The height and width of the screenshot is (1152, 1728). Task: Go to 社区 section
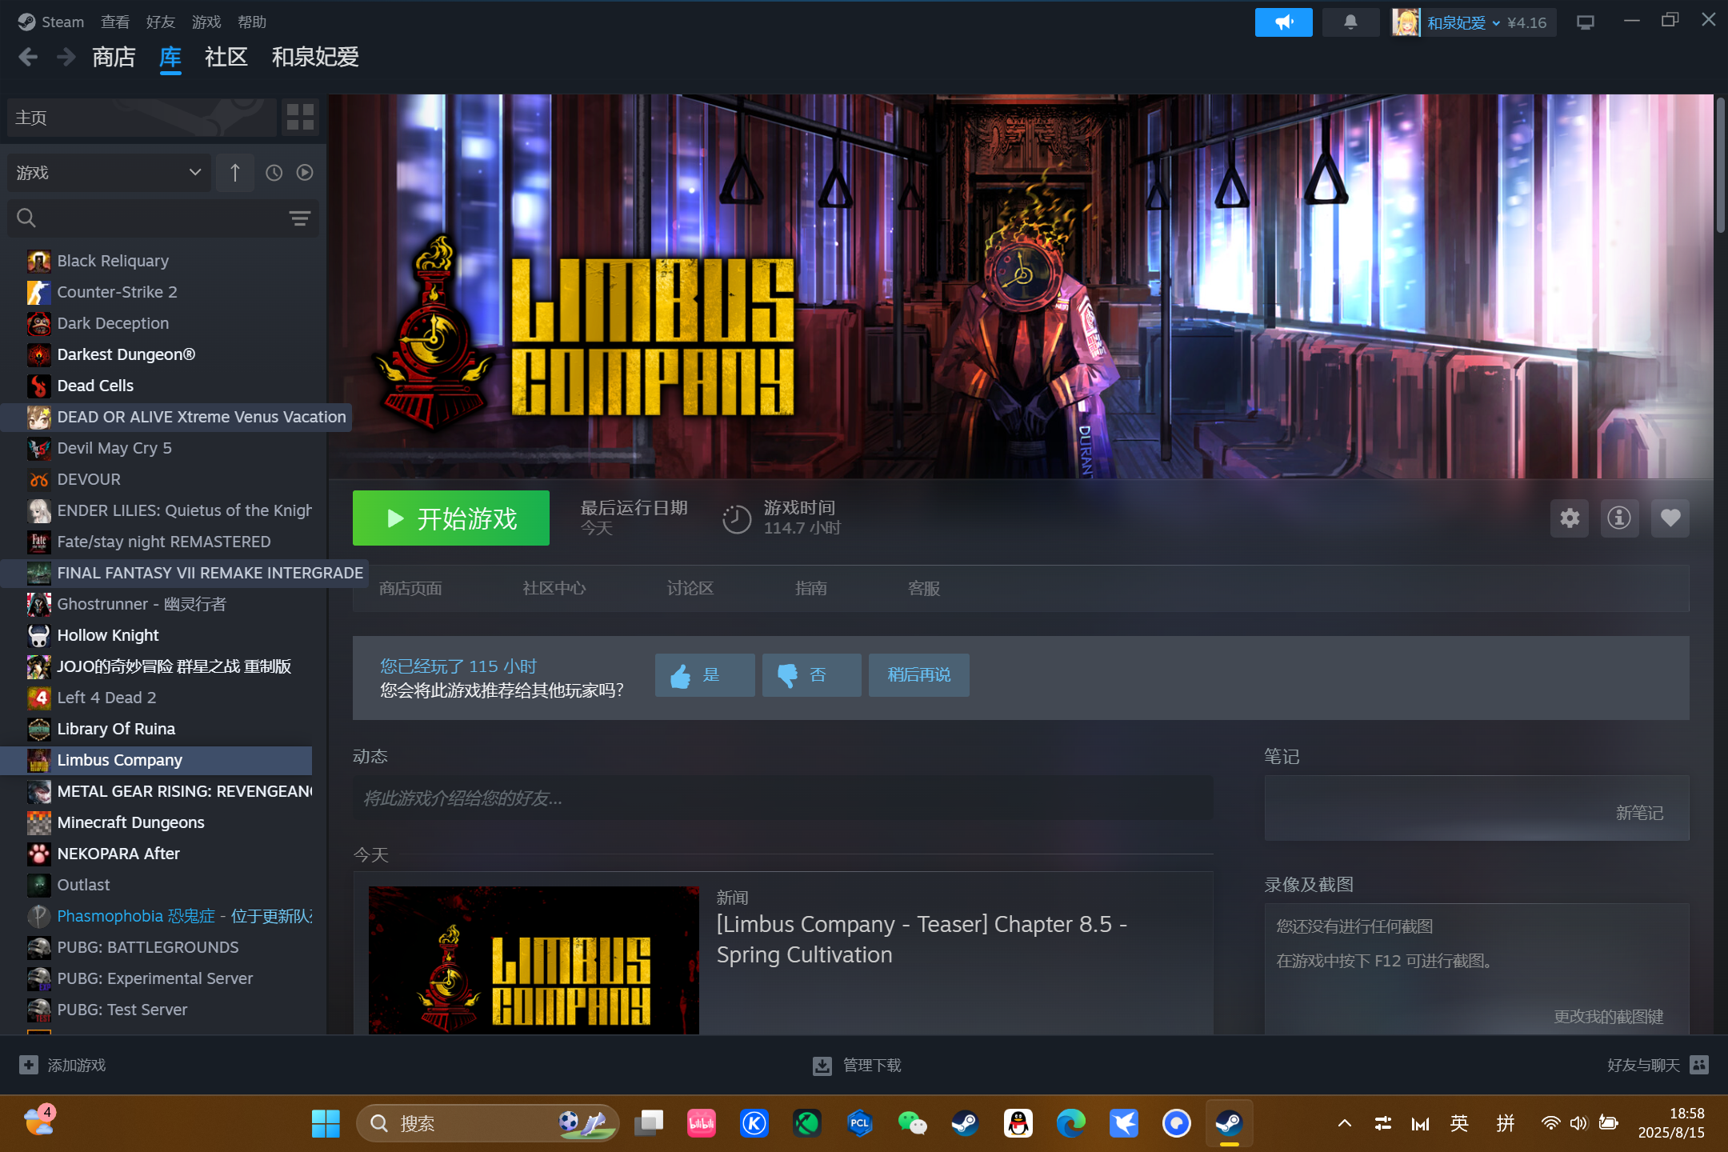226,57
